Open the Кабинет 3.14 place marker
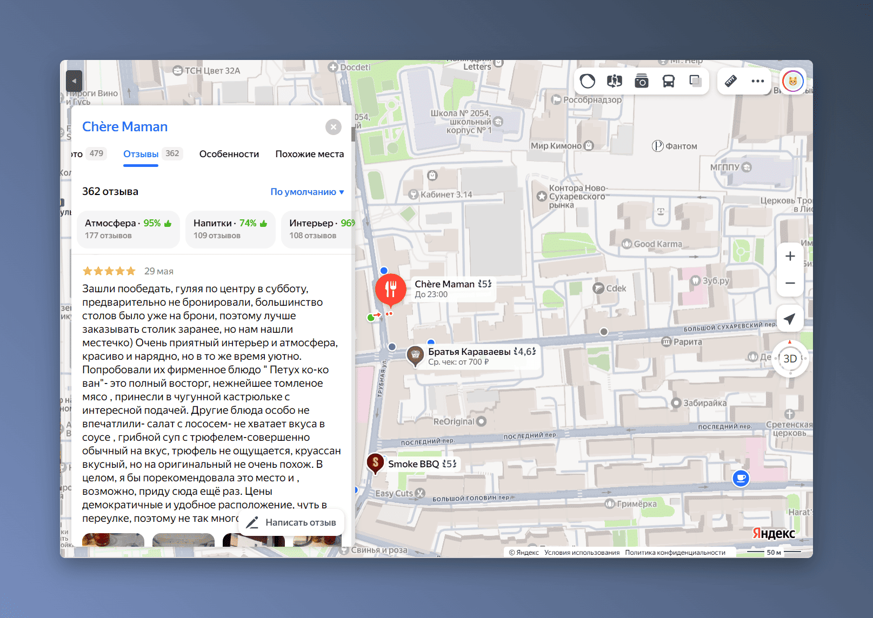Viewport: 873px width, 618px height. 414,194
